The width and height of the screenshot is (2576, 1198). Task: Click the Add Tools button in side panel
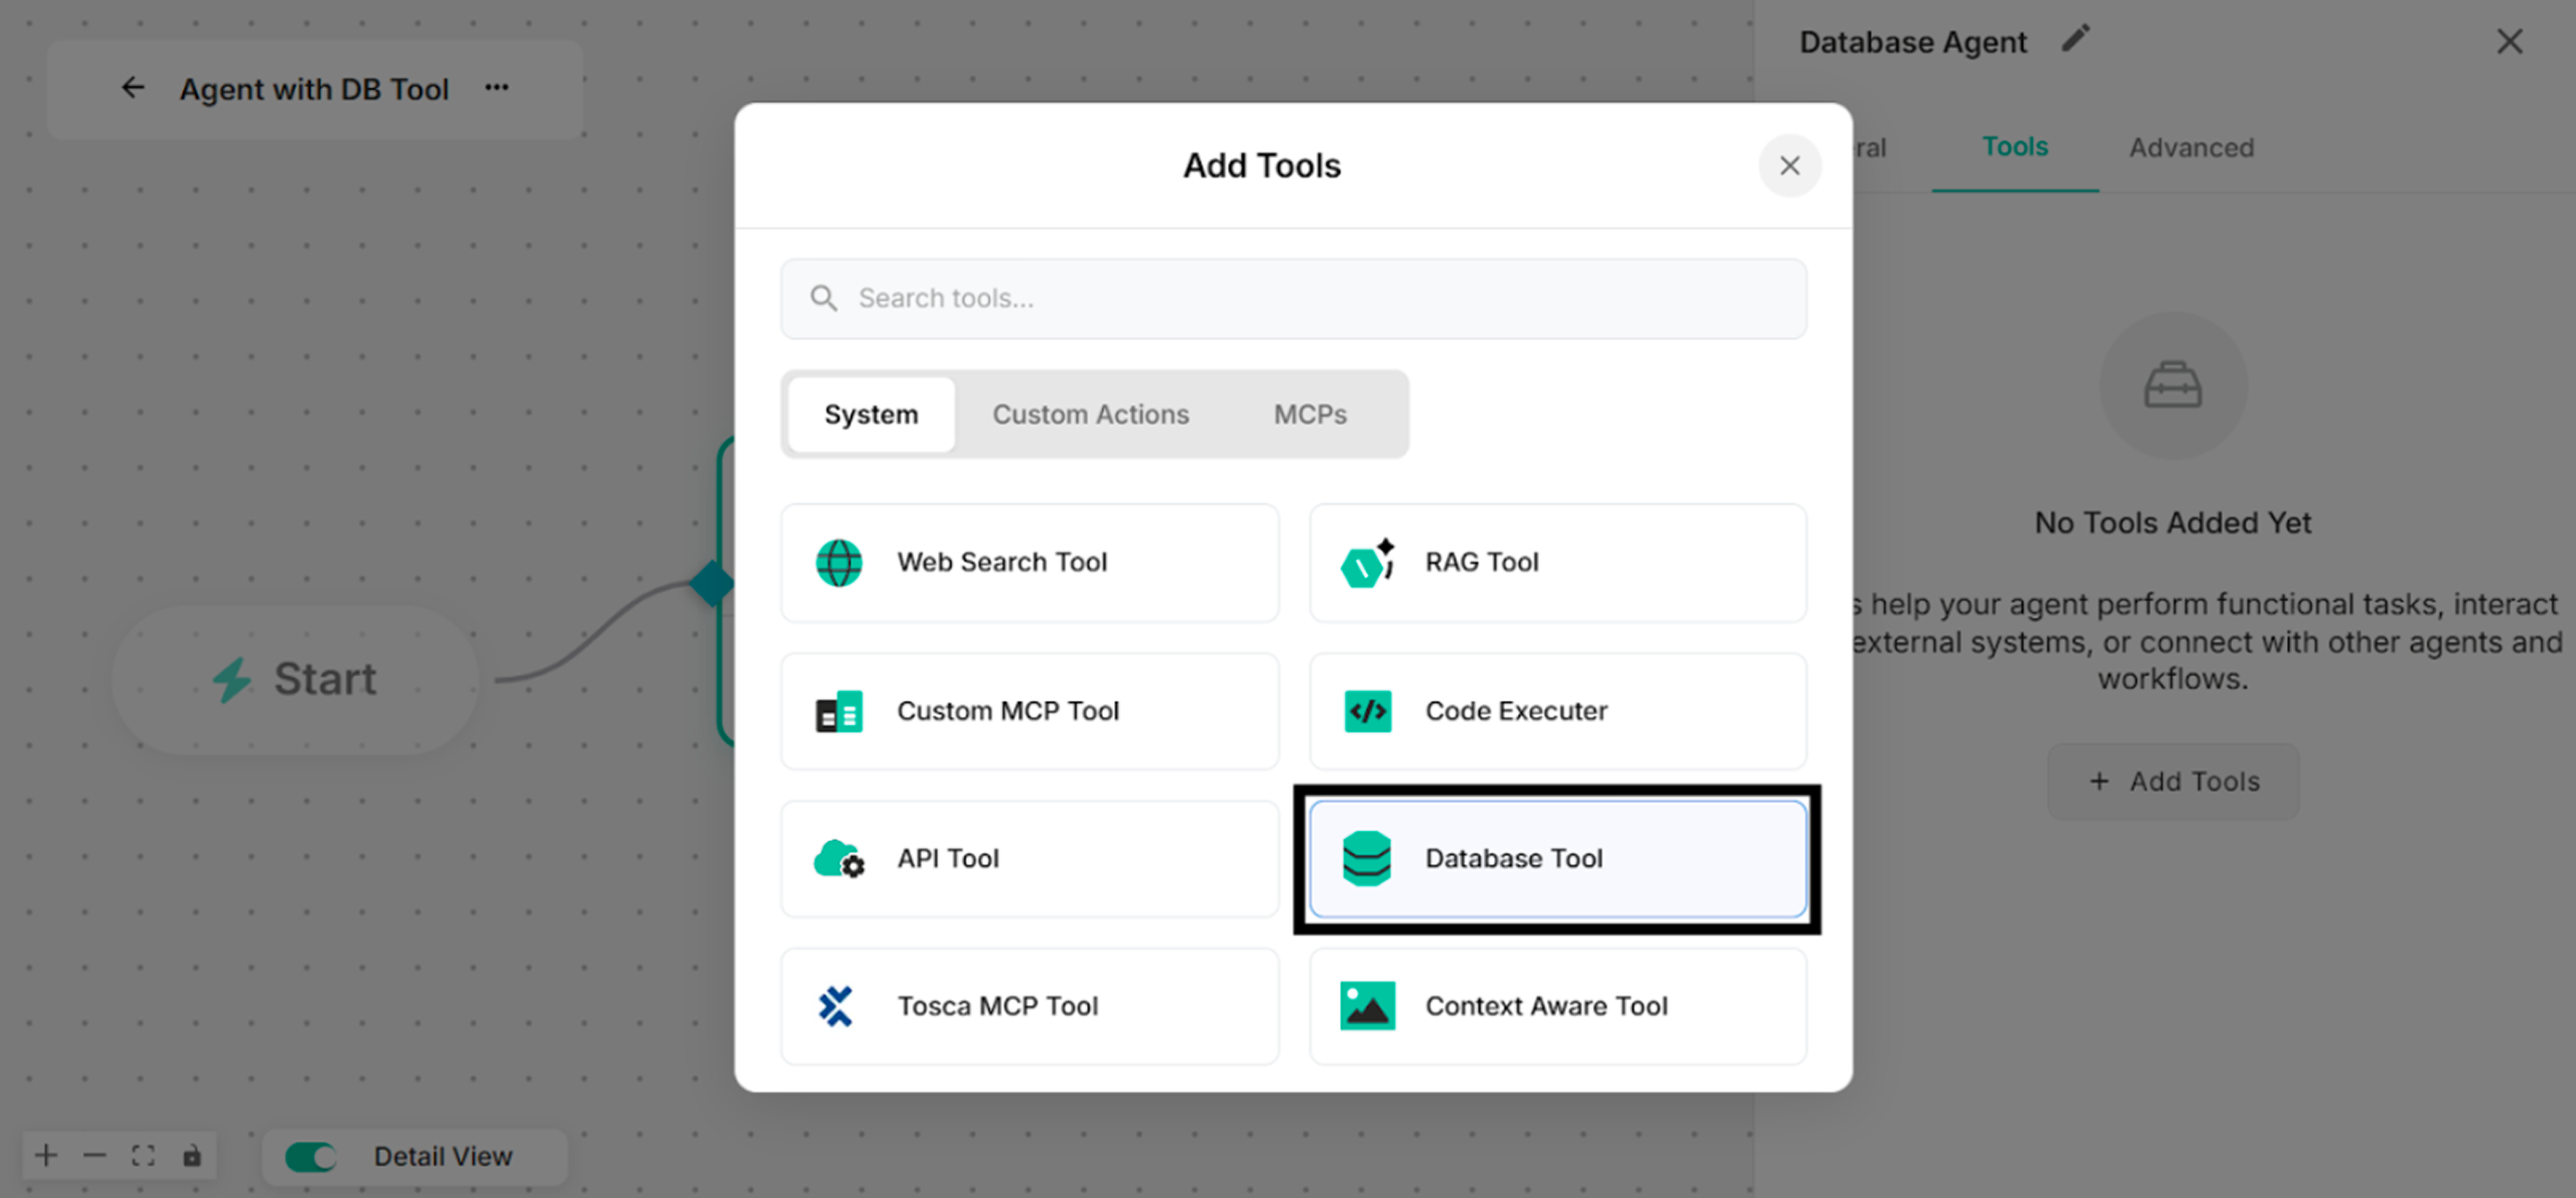coord(2173,782)
